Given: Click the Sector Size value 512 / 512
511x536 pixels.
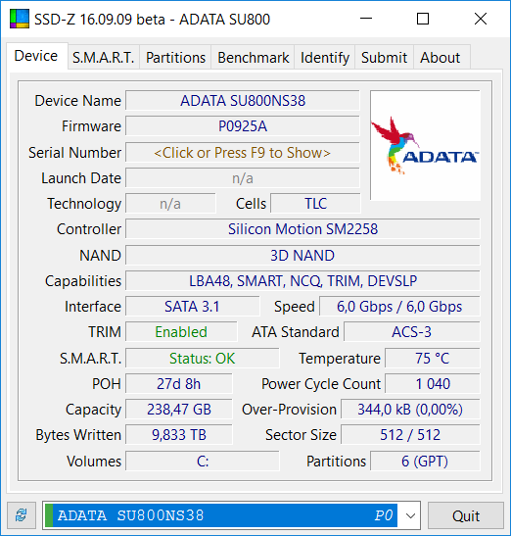Looking at the screenshot, I should pyautogui.click(x=410, y=435).
